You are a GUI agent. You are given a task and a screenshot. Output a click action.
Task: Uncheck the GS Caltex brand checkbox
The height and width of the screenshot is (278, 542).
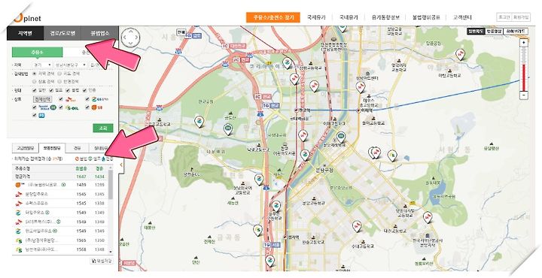88,99
